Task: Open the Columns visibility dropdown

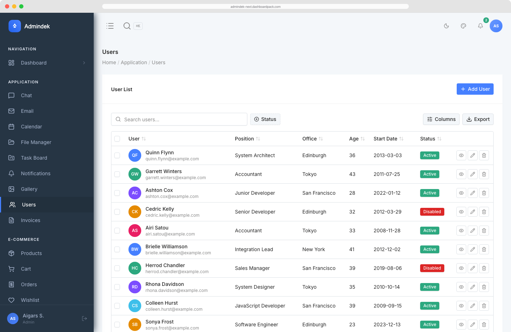Action: click(441, 119)
